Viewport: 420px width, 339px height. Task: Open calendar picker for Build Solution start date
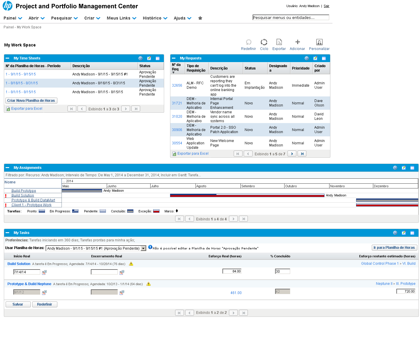click(x=44, y=272)
